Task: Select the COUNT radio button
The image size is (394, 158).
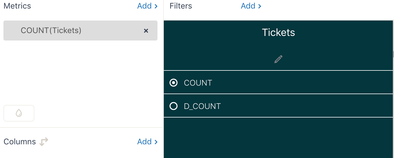Action: (x=174, y=83)
